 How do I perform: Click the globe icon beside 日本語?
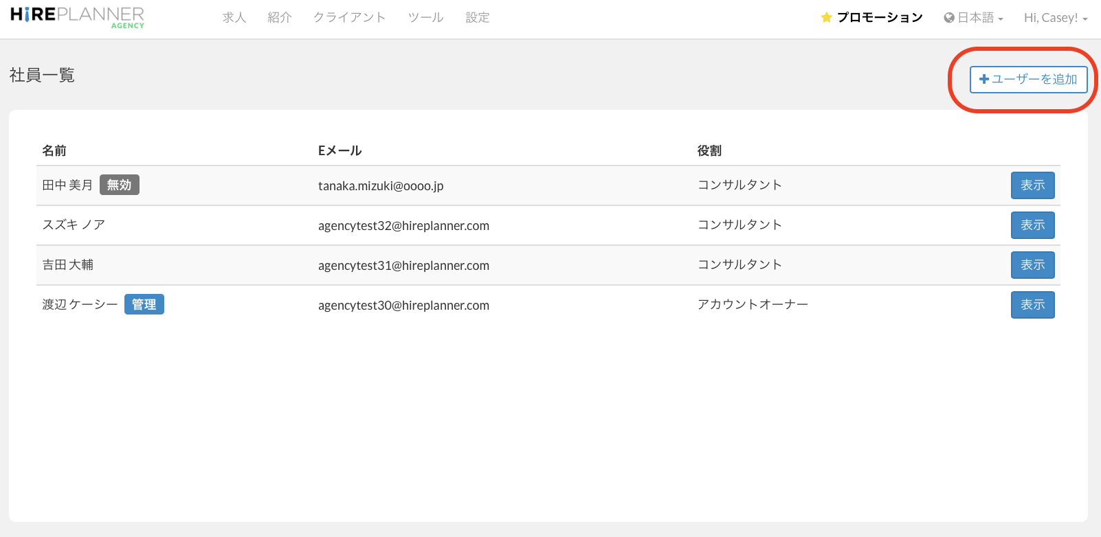(x=949, y=18)
